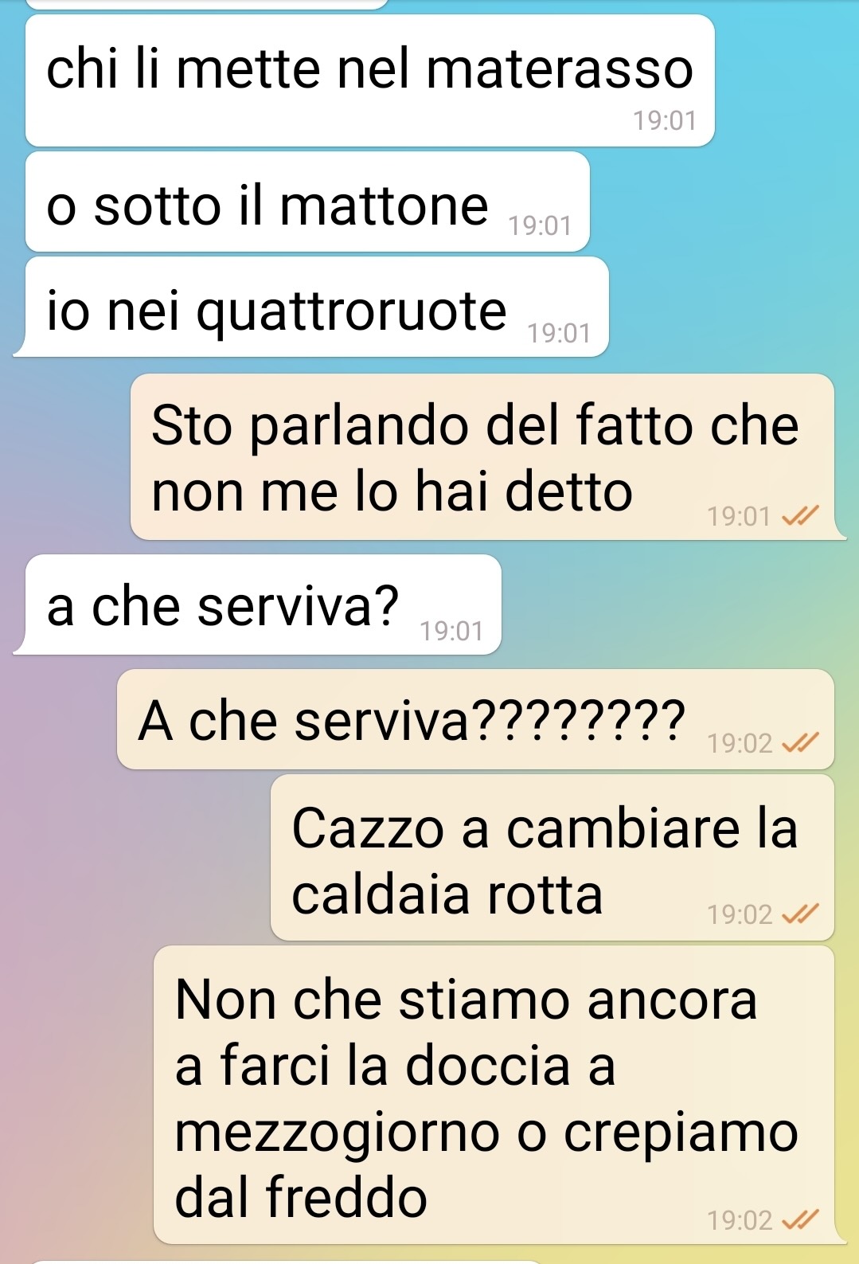Tap 19:01 timestamp on 'materasso' message

[x=665, y=121]
